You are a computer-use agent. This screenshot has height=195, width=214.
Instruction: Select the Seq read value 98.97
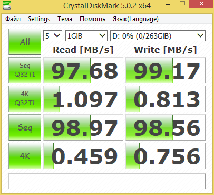pyautogui.click(x=83, y=127)
